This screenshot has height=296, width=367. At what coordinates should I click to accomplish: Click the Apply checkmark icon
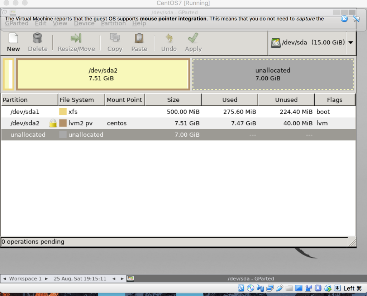(193, 38)
